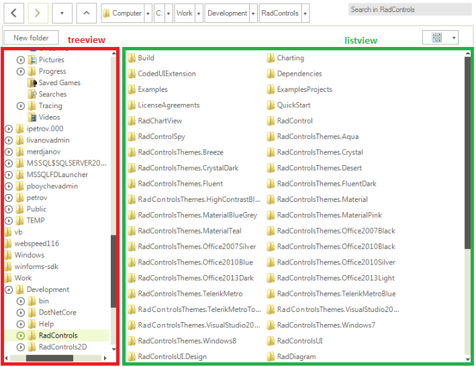Click the LicenseAgreements folder icon
Image resolution: width=476 pixels, height=367 pixels.
132,105
